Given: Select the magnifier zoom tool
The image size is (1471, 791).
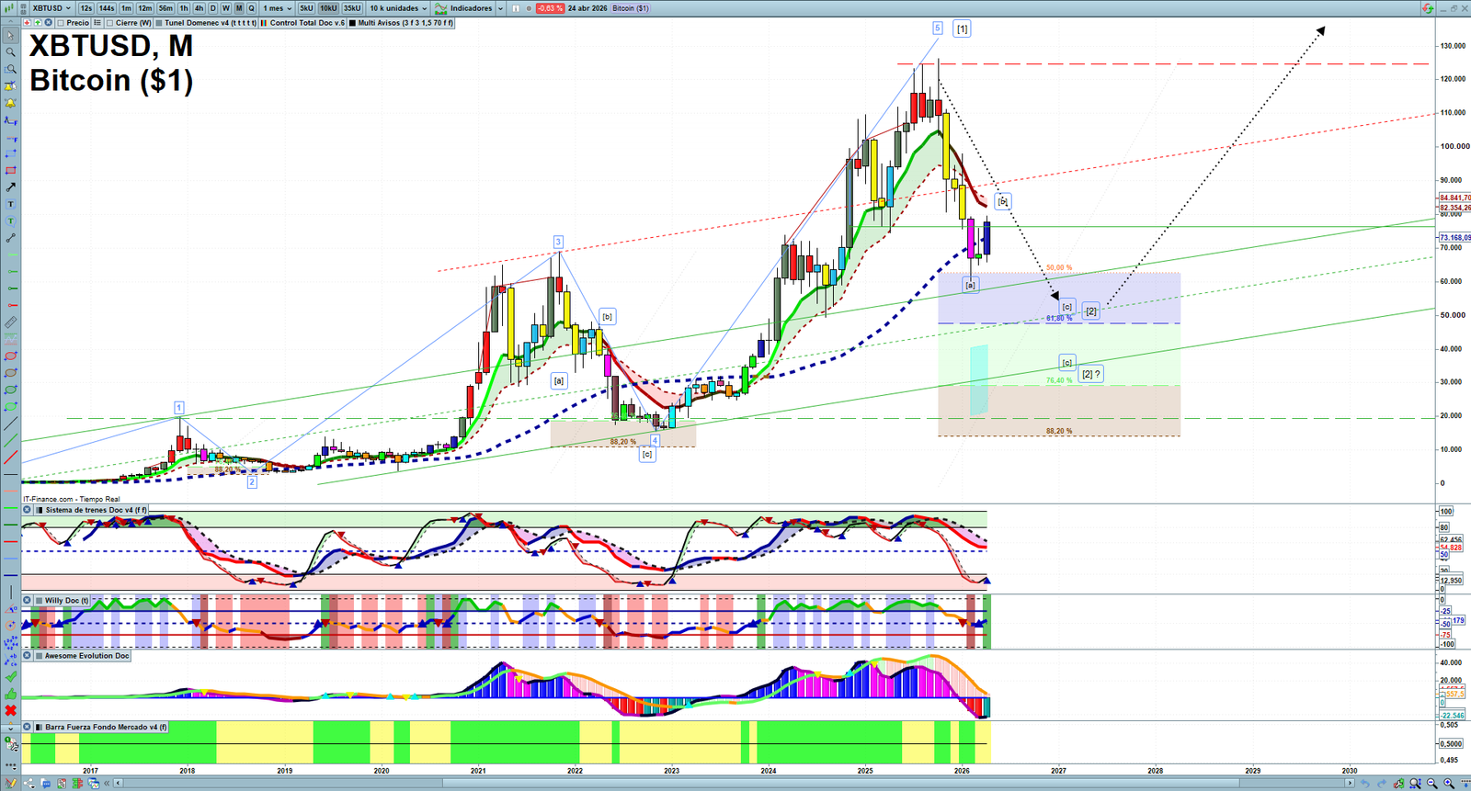Looking at the screenshot, I should coord(10,52).
